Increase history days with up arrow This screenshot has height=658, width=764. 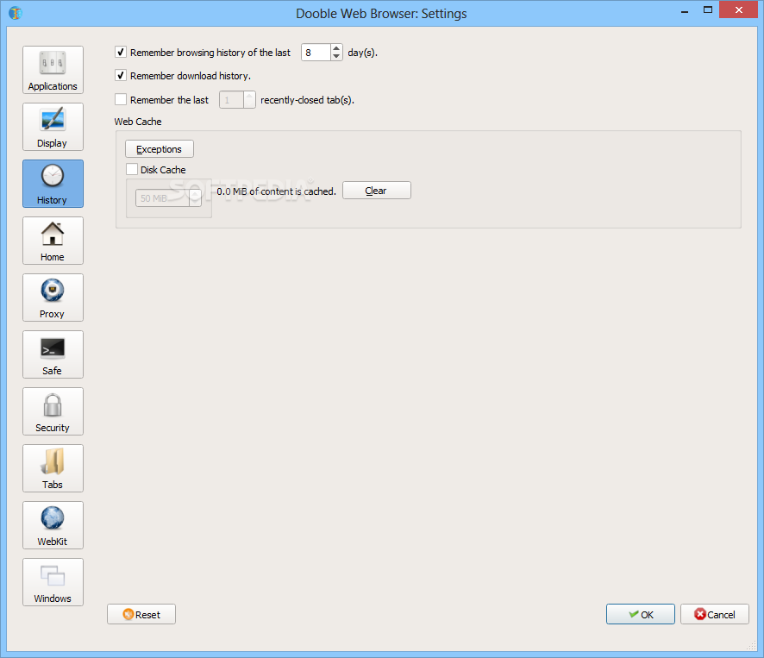coord(336,48)
